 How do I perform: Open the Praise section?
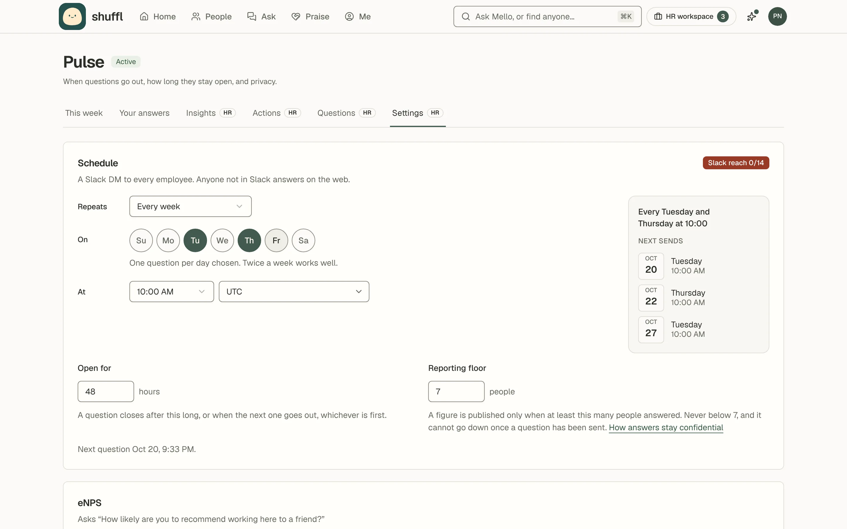pos(310,16)
